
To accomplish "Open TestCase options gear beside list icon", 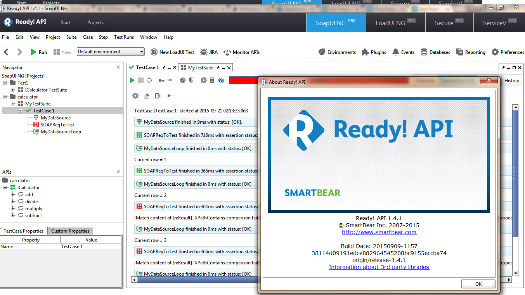I will point(204,80).
